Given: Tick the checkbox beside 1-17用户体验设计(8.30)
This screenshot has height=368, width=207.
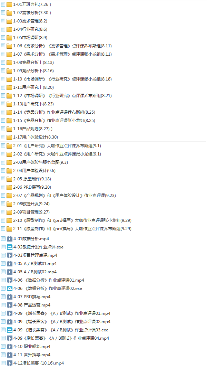Looking at the screenshot, I should point(3,137).
